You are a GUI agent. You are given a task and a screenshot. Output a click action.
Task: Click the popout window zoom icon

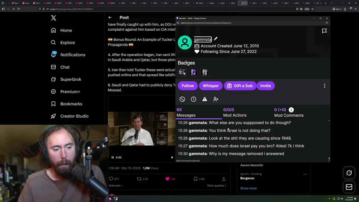pyautogui.click(x=327, y=23)
